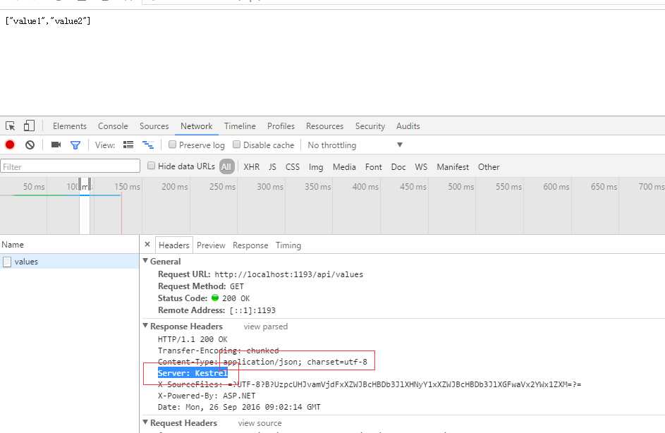Switch to the Timing detail tab

(288, 245)
